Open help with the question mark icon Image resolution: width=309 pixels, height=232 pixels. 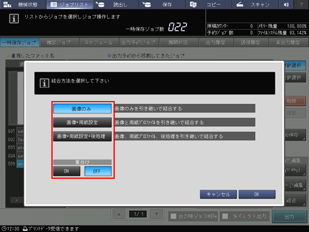click(x=301, y=4)
